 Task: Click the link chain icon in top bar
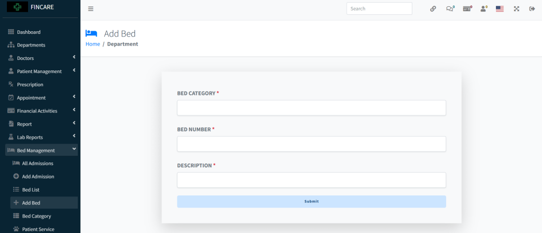(x=433, y=9)
